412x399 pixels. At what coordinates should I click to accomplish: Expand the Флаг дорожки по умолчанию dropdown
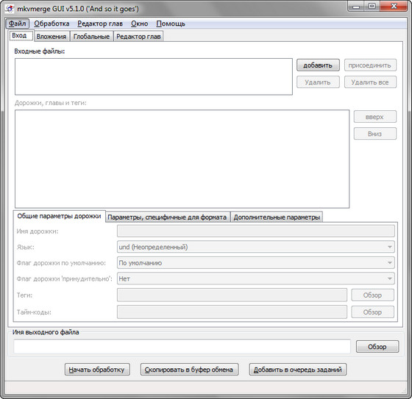[x=256, y=263]
